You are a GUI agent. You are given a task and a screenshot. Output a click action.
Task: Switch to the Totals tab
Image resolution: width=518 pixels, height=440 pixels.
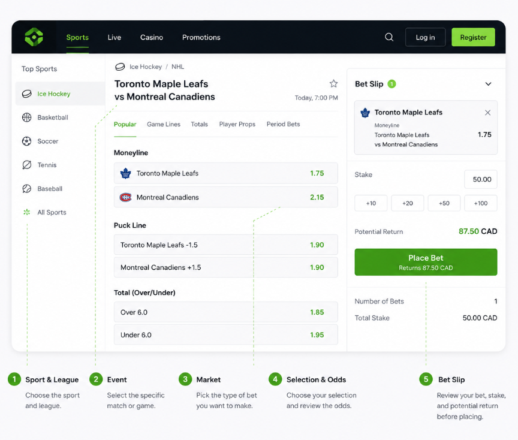[x=199, y=124]
